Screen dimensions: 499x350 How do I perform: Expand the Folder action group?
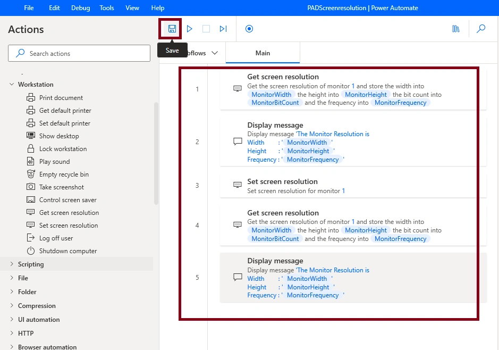[x=12, y=291]
